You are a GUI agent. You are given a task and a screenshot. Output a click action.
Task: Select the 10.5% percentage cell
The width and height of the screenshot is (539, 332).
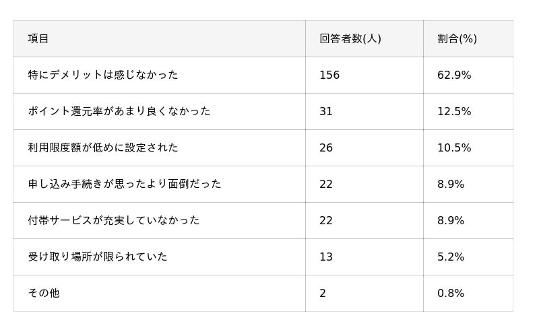coord(454,148)
